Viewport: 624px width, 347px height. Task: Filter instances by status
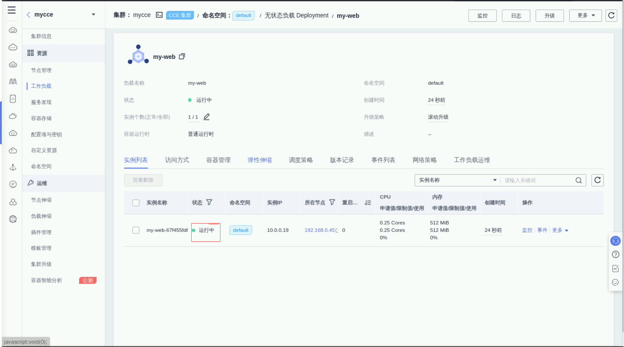pos(209,202)
